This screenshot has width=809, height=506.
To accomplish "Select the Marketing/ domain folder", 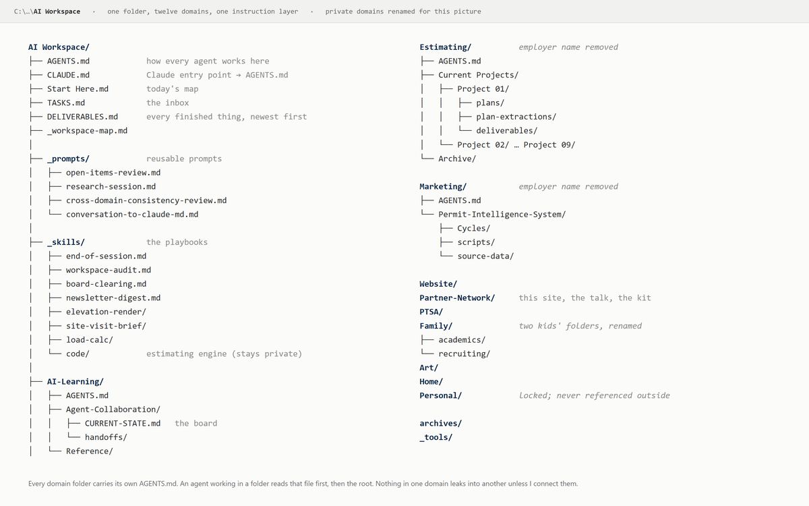I will tap(443, 187).
